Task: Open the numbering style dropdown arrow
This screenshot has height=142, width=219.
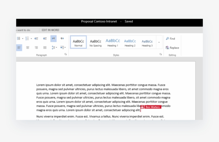Action: 31,39
